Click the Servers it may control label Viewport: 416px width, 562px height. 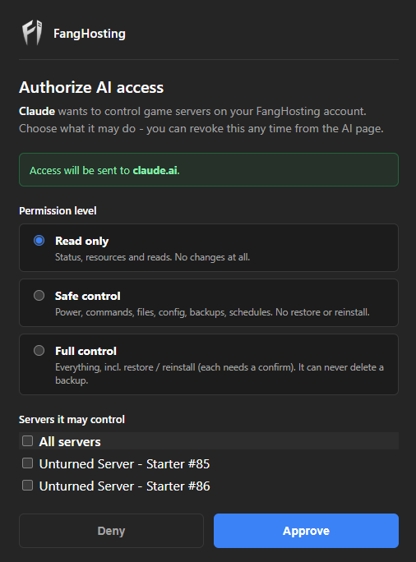72,419
